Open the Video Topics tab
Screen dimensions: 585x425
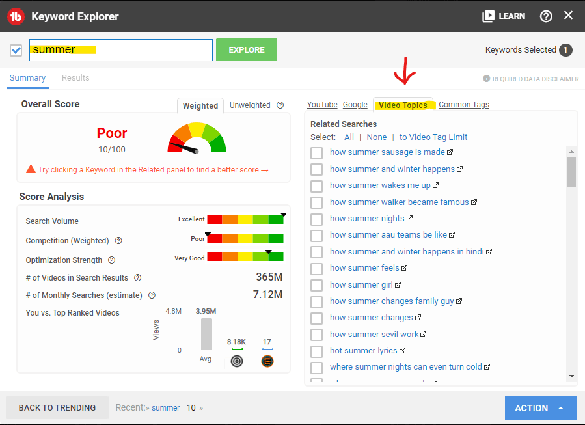pos(403,105)
